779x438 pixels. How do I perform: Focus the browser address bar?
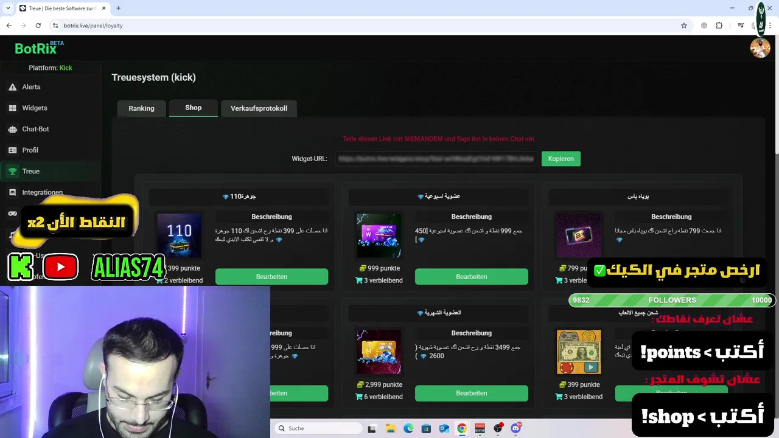365,26
